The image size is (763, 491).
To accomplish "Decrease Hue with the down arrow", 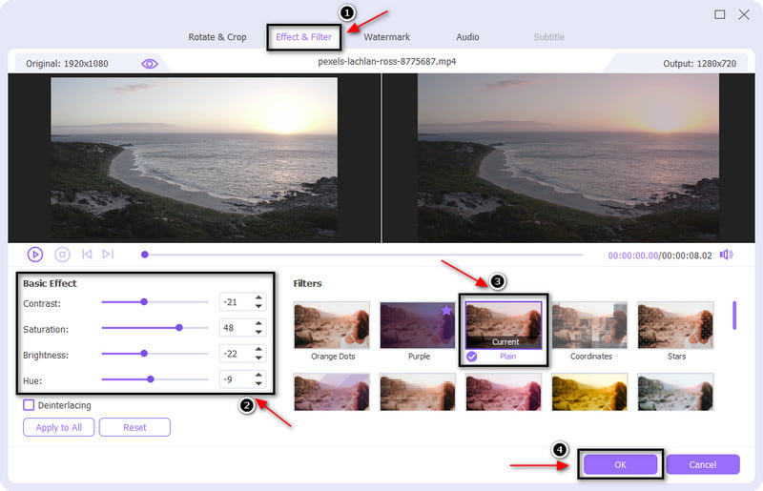I will click(258, 383).
